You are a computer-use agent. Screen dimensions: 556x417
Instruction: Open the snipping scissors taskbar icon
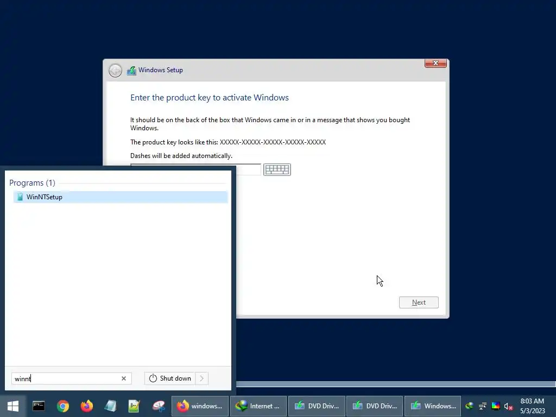click(159, 406)
